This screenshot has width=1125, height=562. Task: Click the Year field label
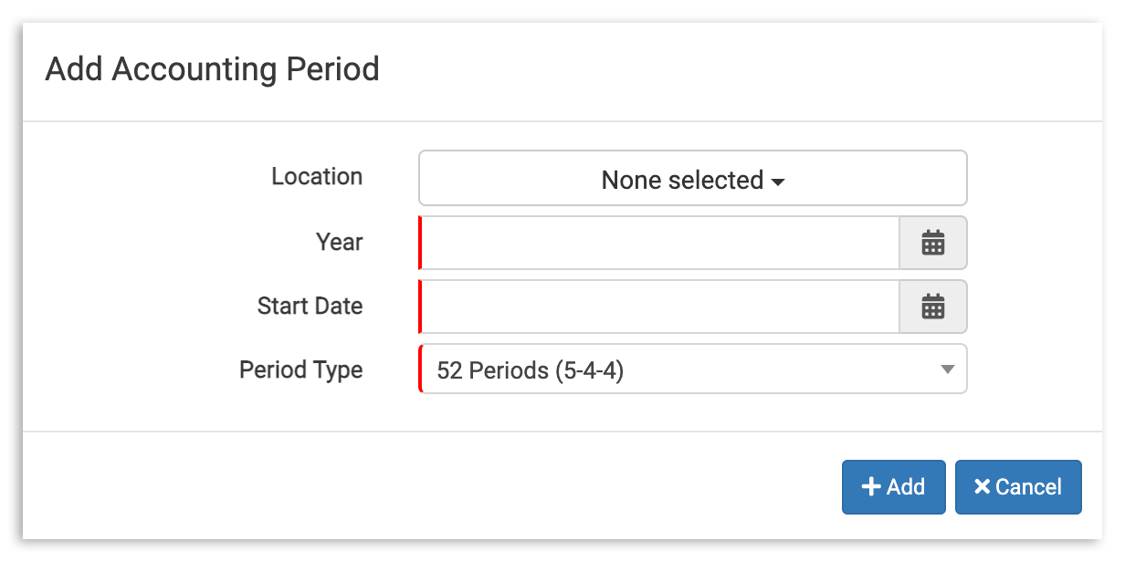pyautogui.click(x=339, y=243)
